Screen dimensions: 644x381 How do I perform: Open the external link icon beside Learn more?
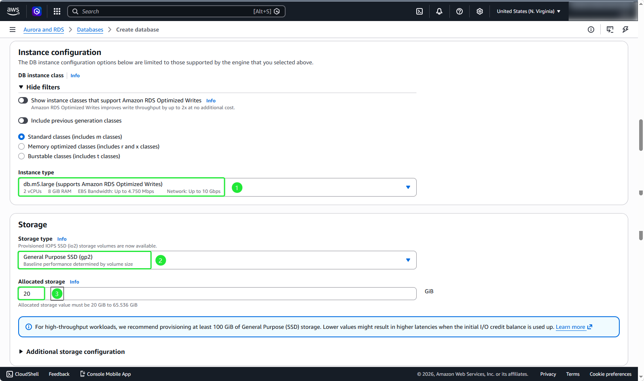pyautogui.click(x=590, y=327)
